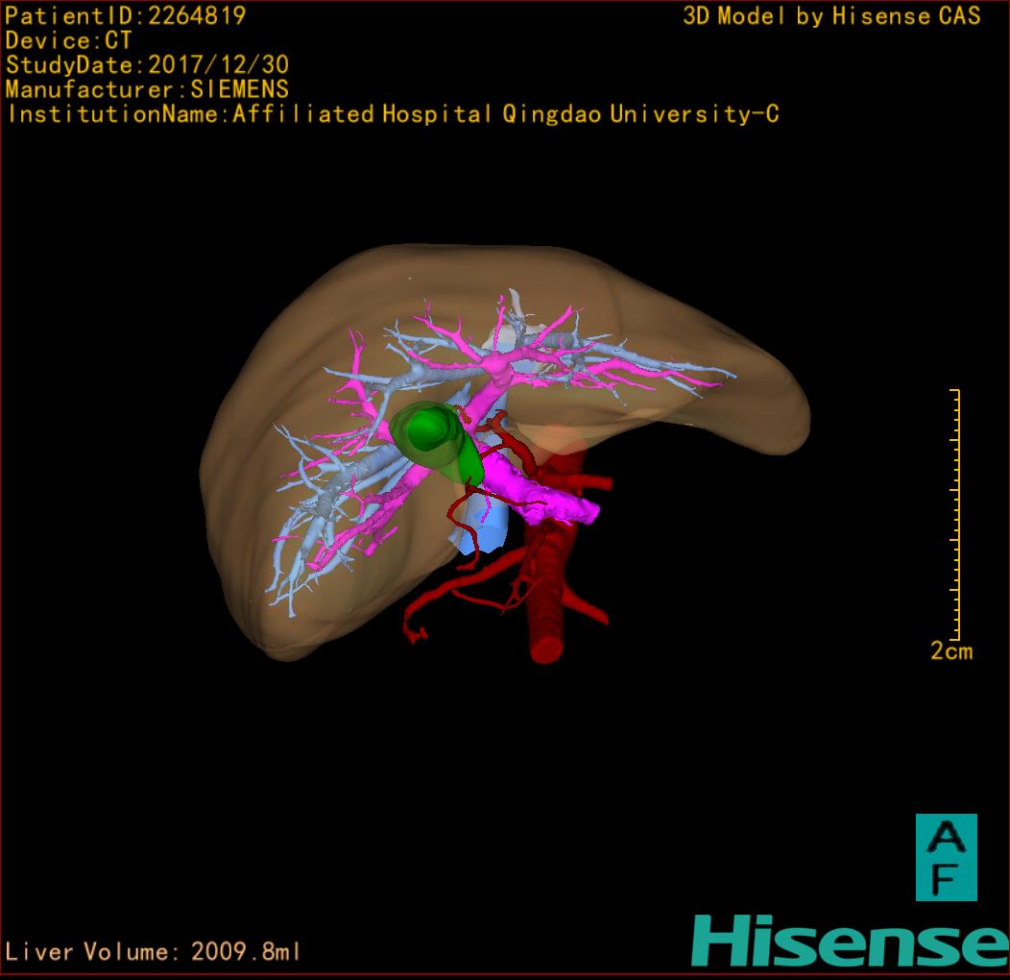Click the Liver Volume: 2009.8ml readout

pos(154,952)
